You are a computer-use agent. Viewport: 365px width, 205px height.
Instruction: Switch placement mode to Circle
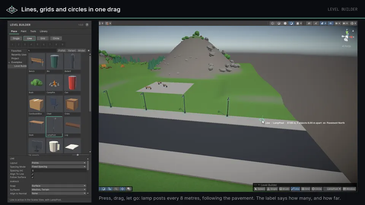[56, 38]
